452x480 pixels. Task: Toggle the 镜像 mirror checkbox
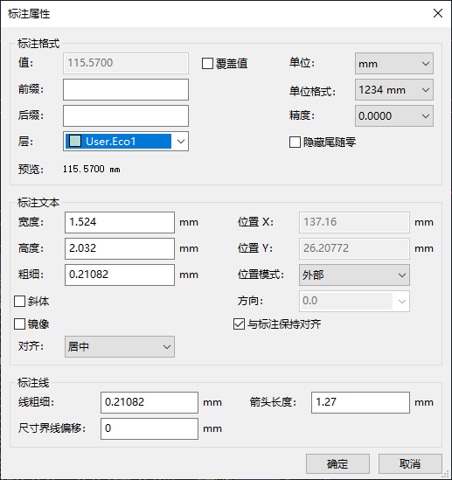point(19,323)
